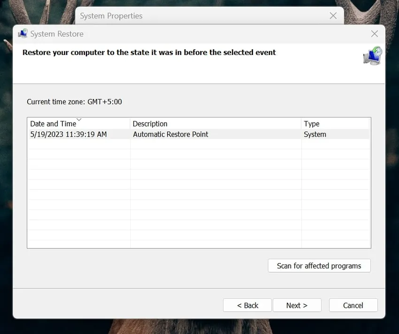Click the Description column header
The image size is (399, 334).
[215, 124]
